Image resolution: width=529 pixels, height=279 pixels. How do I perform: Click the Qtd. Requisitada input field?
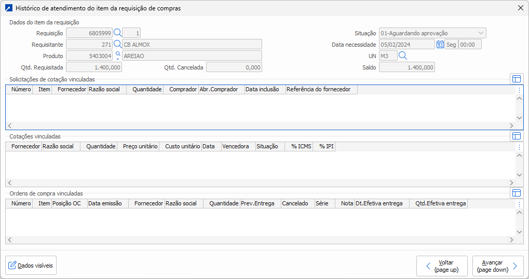(94, 67)
